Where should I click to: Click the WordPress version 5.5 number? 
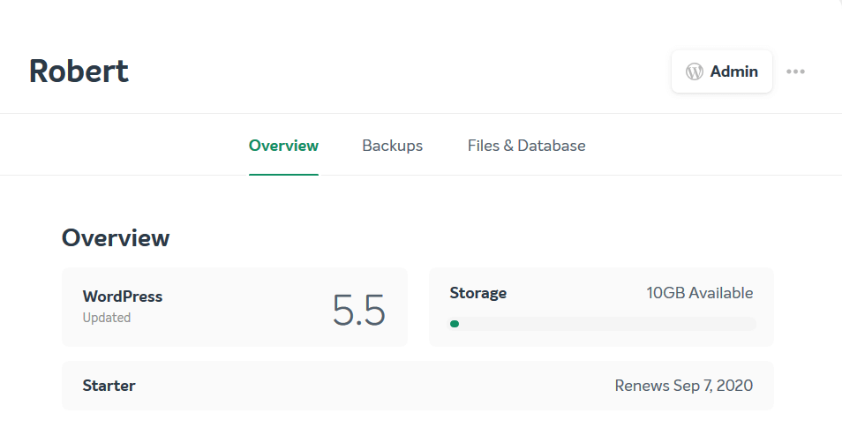pos(358,311)
